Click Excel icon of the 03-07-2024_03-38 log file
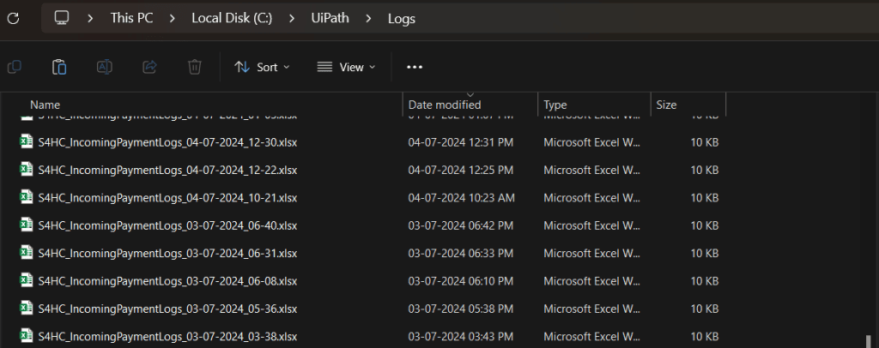This screenshot has width=879, height=348. [27, 336]
